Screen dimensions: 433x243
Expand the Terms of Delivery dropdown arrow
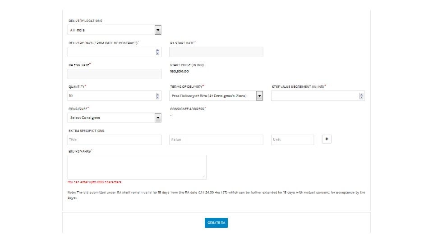[x=259, y=96]
